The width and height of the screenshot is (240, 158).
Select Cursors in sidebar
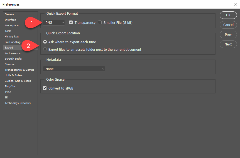click(9, 64)
